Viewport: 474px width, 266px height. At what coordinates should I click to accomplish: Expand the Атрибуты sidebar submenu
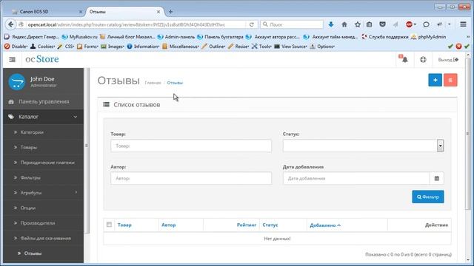tap(44, 193)
